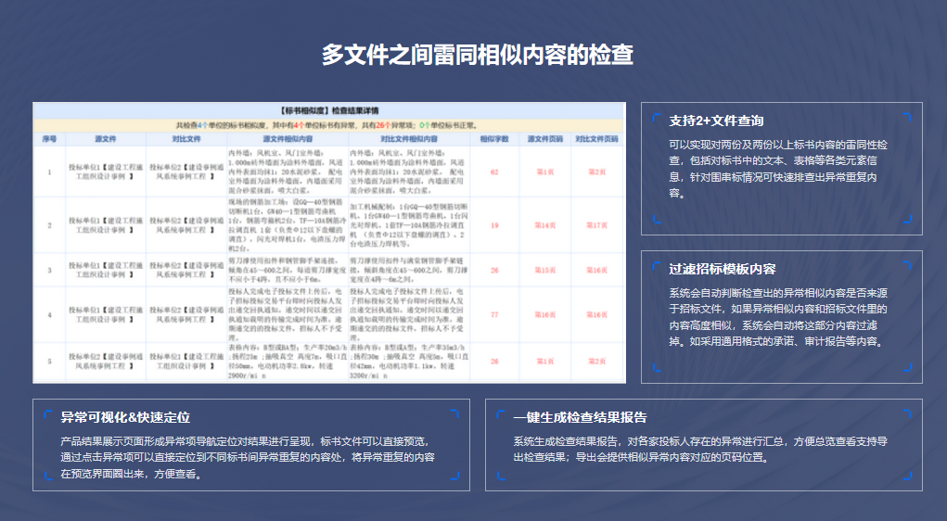Click row 4 source content starting 投标人完成电子投标文件
This screenshot has height=521, width=947.
(287, 314)
